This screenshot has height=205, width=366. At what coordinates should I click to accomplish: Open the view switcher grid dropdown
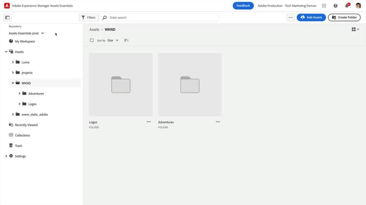tap(355, 29)
